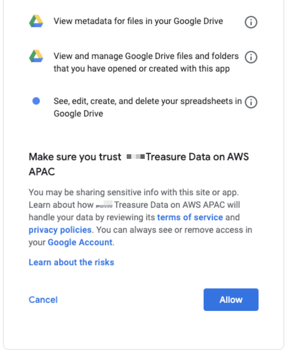The height and width of the screenshot is (355, 291).
Task: Open Learn about the risks link
Action: (x=71, y=262)
